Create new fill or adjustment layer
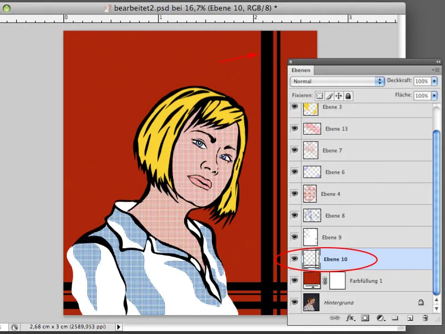The height and width of the screenshot is (334, 445). 380,318
